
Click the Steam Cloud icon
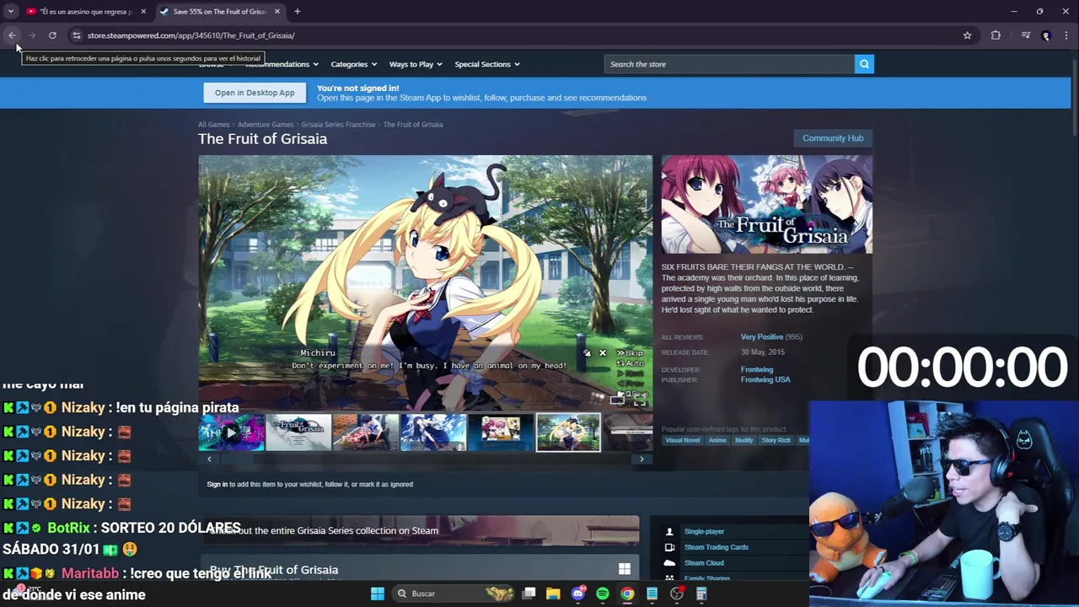coord(669,563)
